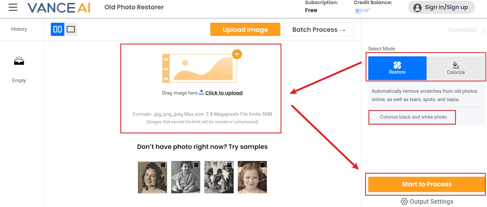The image size is (487, 207).
Task: Click the Output Settings gear icon
Action: pyautogui.click(x=404, y=201)
